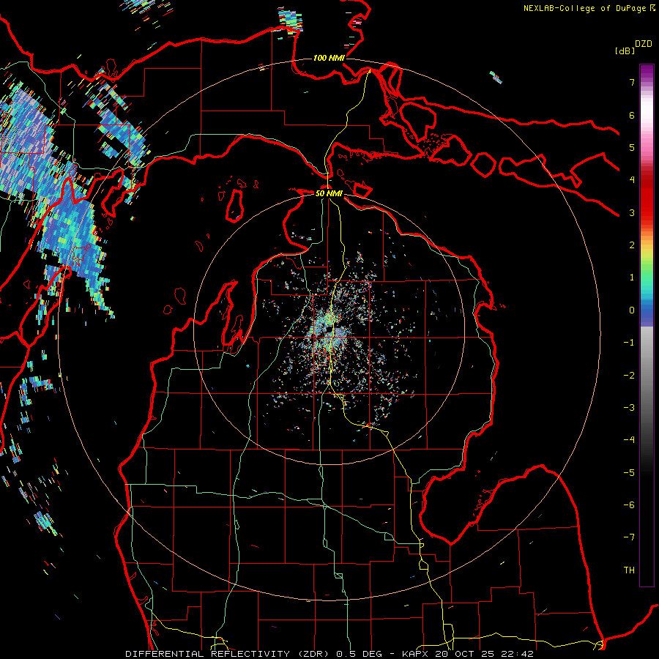The height and width of the screenshot is (659, 659).
Task: Click the 100 NMI range ring label
Action: 329,58
